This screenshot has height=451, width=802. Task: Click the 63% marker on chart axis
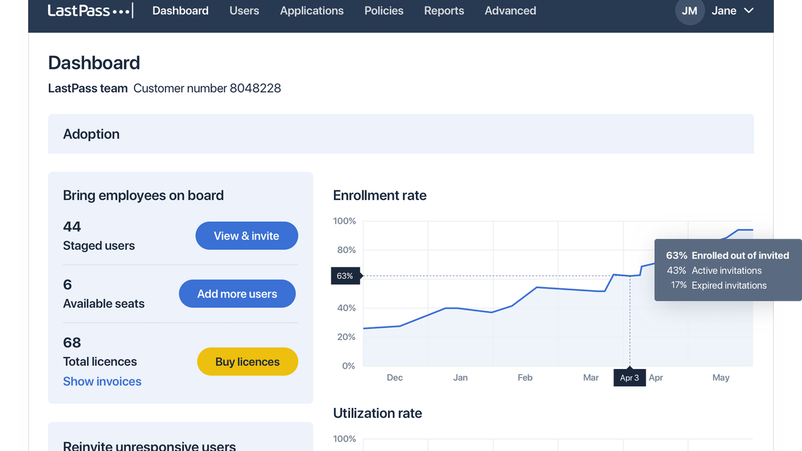pyautogui.click(x=345, y=276)
